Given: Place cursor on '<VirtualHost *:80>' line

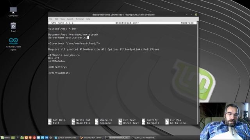Looking at the screenshot, I should [x=62, y=29].
